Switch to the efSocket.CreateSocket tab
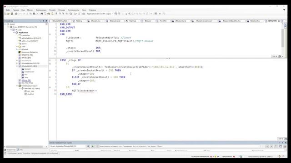 point(204,21)
